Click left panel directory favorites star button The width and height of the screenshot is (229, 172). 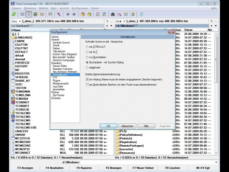pos(107,26)
